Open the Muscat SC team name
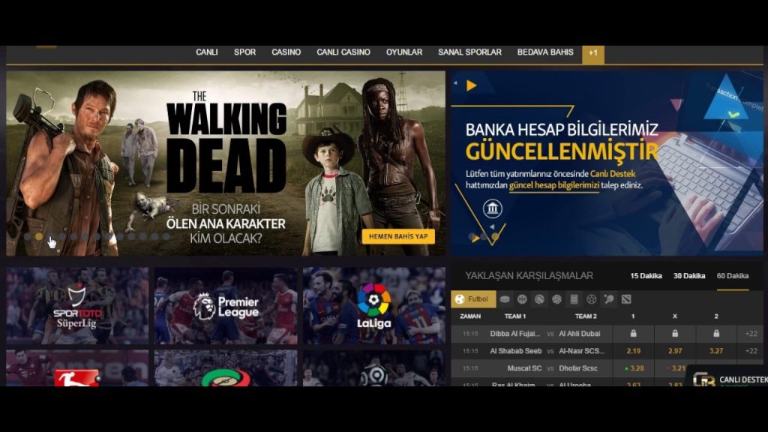Viewport: 768px width, 432px height. [x=524, y=368]
